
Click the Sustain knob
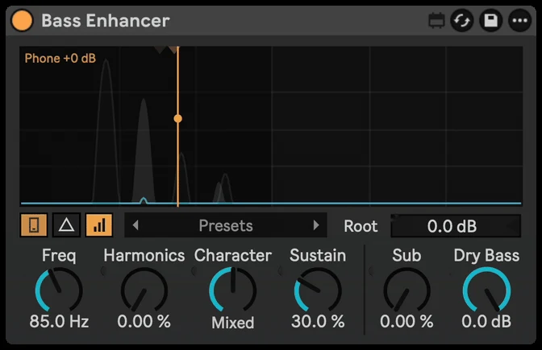pyautogui.click(x=318, y=290)
